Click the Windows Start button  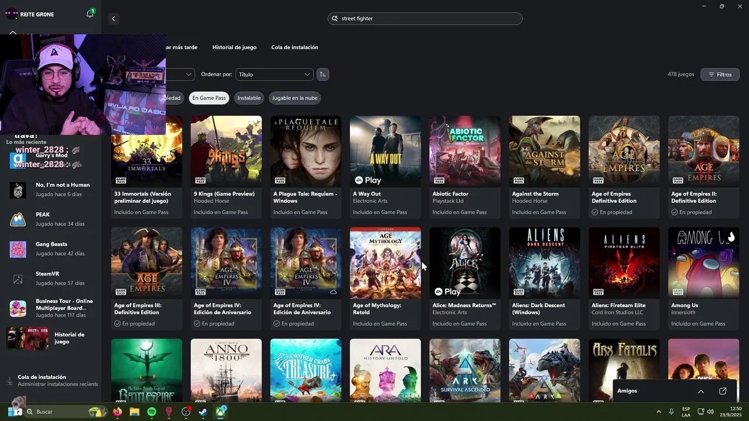click(x=15, y=412)
